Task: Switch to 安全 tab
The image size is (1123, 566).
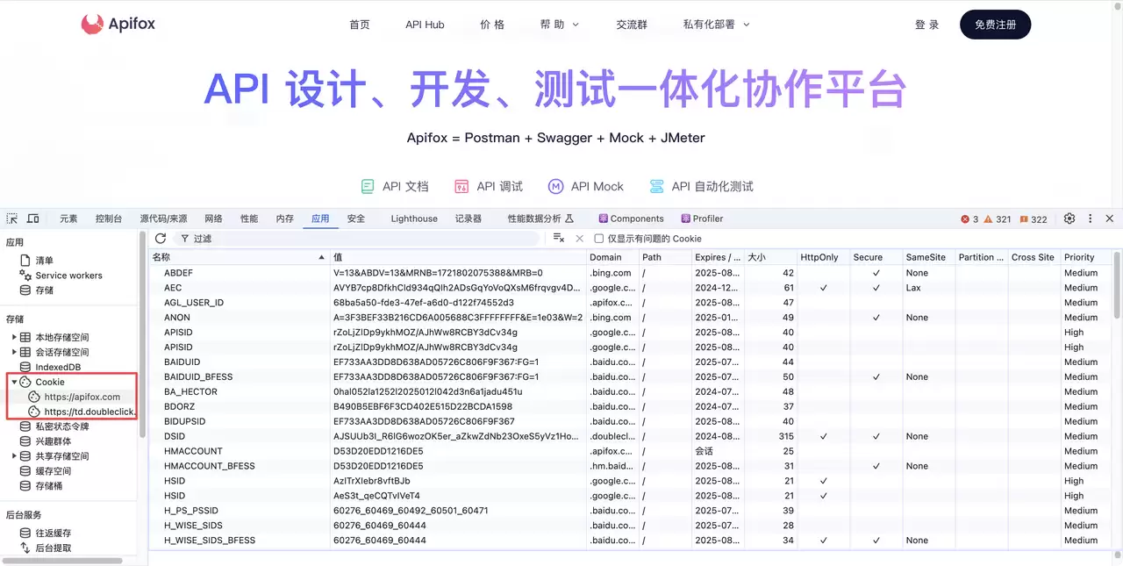Action: point(355,219)
